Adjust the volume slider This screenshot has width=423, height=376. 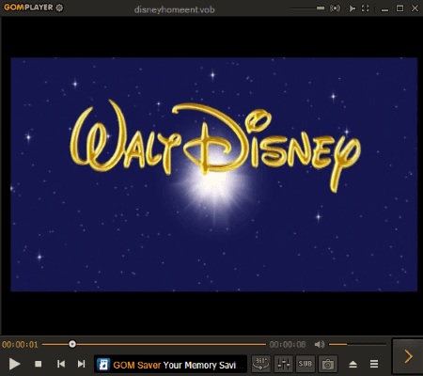(357, 345)
